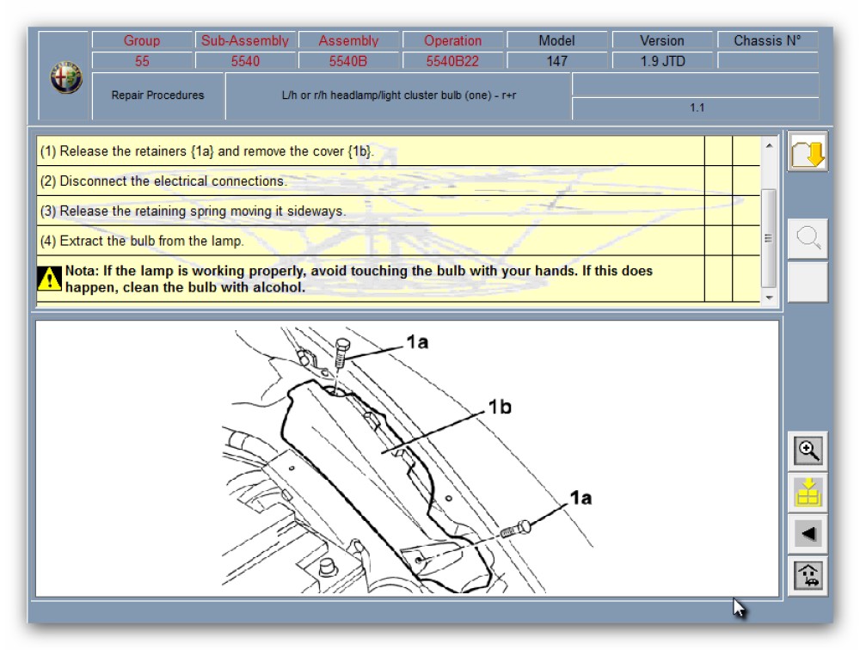Select step 1 Release the retainers row
The height and width of the screenshot is (650, 860).
370,151
